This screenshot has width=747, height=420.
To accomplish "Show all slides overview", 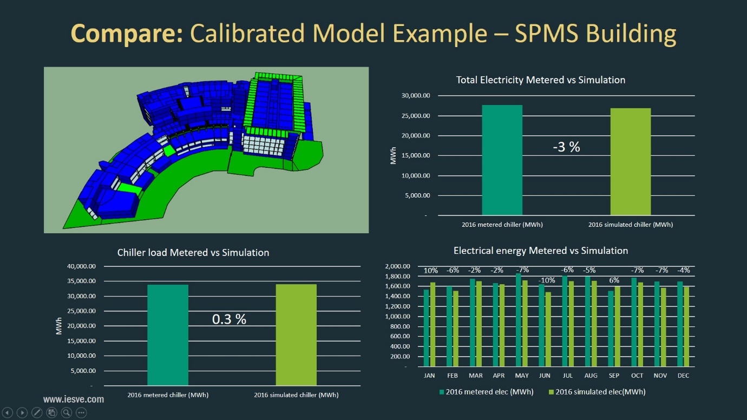I will click(52, 413).
